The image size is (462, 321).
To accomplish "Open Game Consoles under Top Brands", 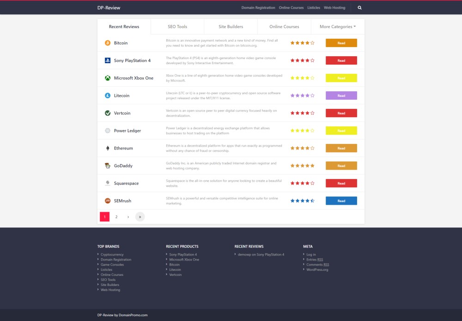I will coord(112,265).
